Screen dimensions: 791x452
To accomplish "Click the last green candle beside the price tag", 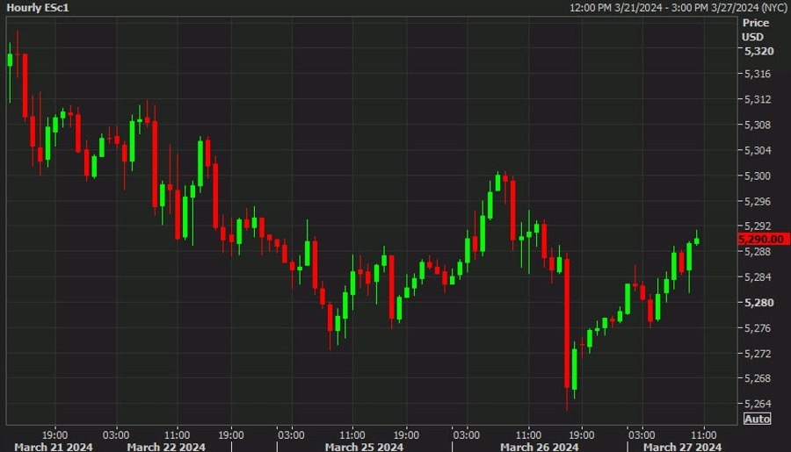I will pyautogui.click(x=697, y=240).
